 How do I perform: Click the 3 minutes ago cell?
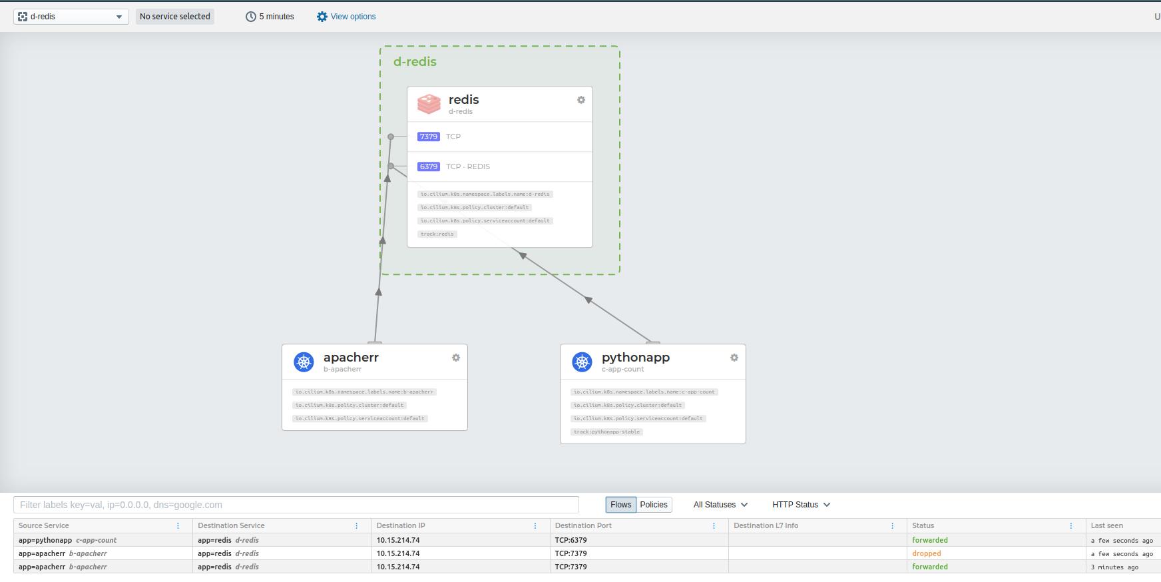click(x=1123, y=567)
